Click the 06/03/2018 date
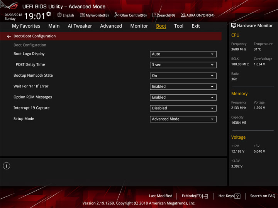The height and width of the screenshot is (208, 278). tap(14, 15)
